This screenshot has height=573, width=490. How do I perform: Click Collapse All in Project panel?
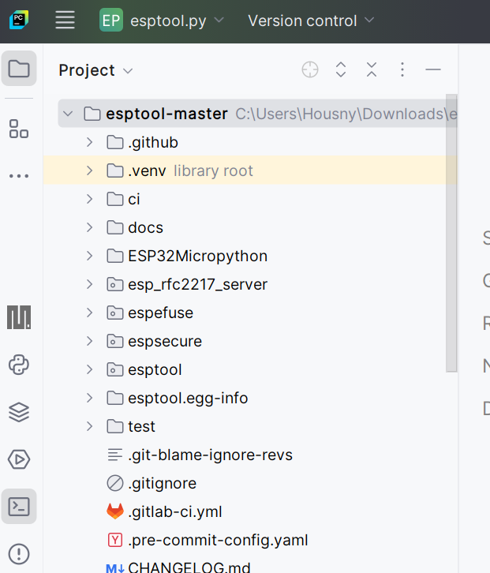[372, 69]
